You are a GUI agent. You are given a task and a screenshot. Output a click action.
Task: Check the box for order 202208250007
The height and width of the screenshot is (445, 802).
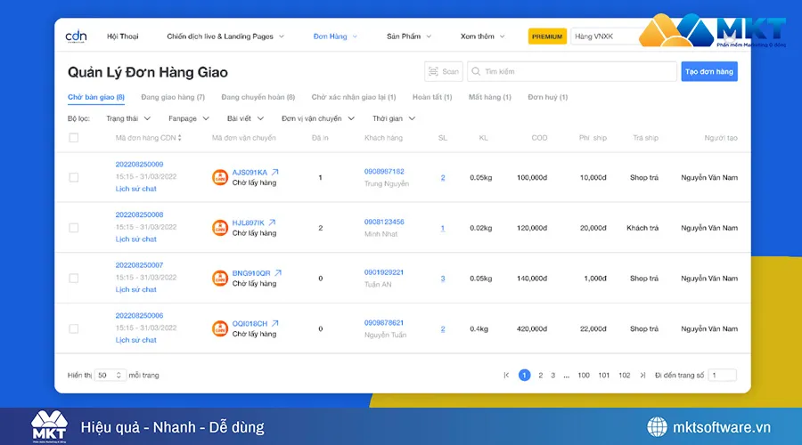click(x=74, y=278)
